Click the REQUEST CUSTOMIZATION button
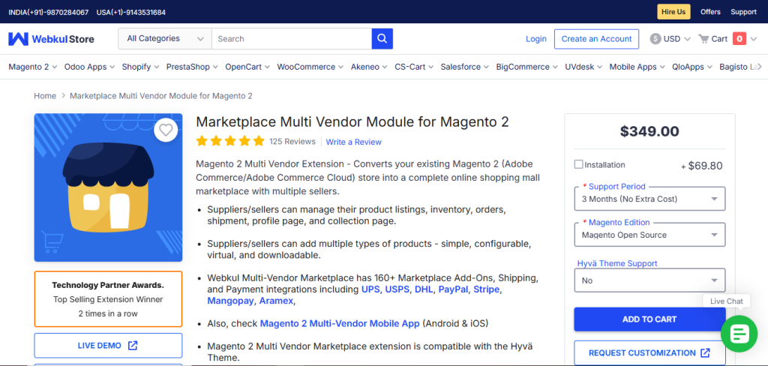This screenshot has height=366, width=768. pos(649,352)
